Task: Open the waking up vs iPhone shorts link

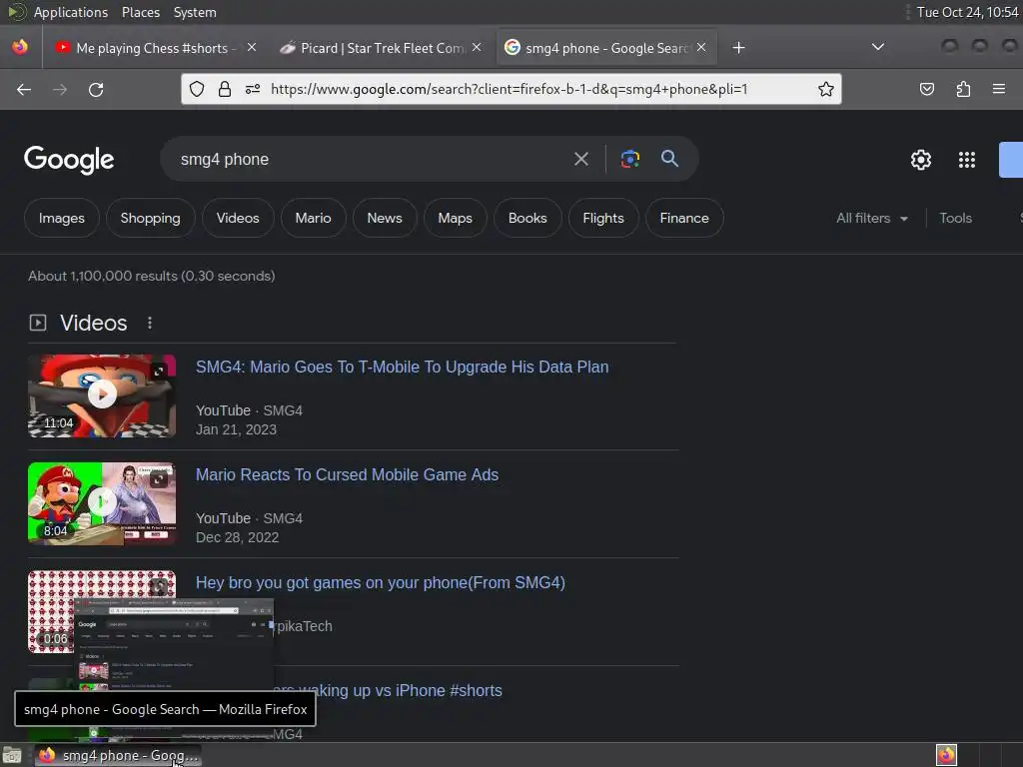Action: pos(388,691)
